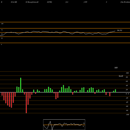Click the MR axis label -60
This screenshot has width=130, height=130.
[x=127, y=106]
